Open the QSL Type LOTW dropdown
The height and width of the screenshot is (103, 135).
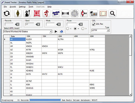tap(108, 30)
